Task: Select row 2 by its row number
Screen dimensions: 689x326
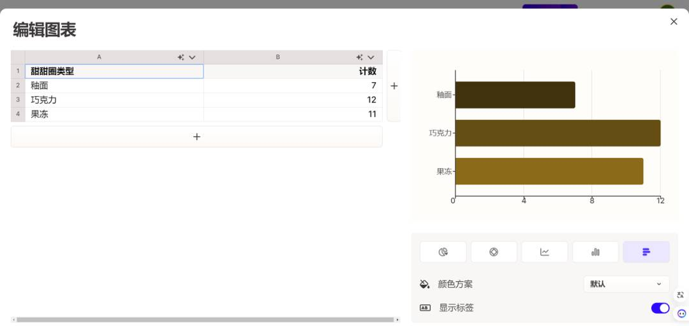Action: (x=18, y=85)
